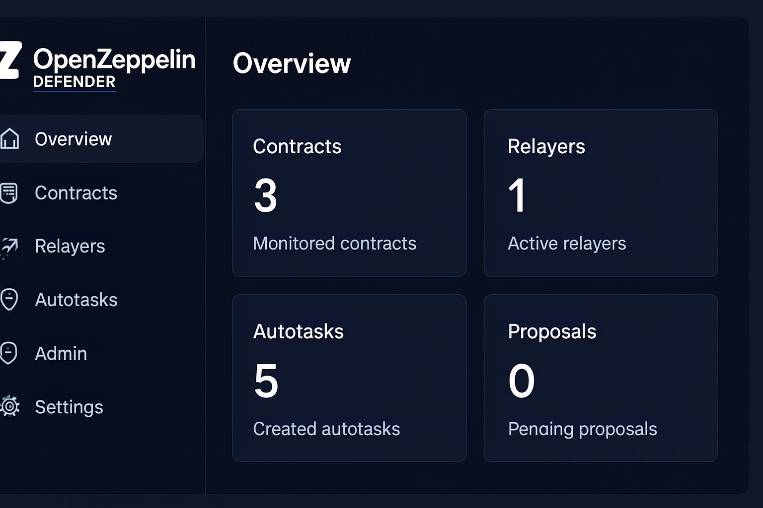
Task: Click the Monitored contracts label
Action: pyautogui.click(x=335, y=244)
